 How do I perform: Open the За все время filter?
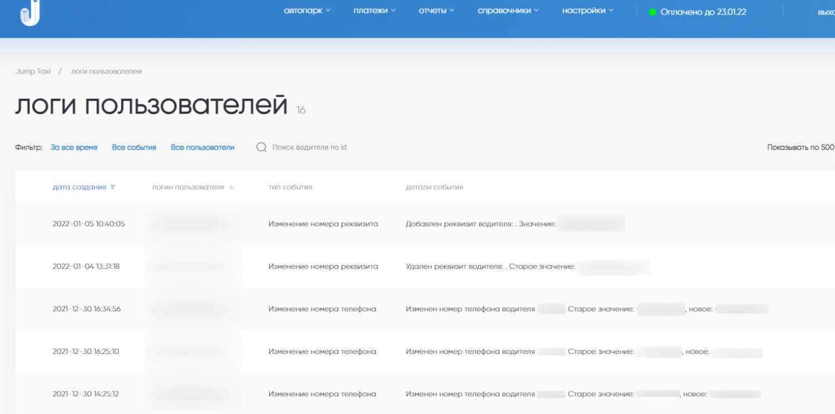[73, 147]
